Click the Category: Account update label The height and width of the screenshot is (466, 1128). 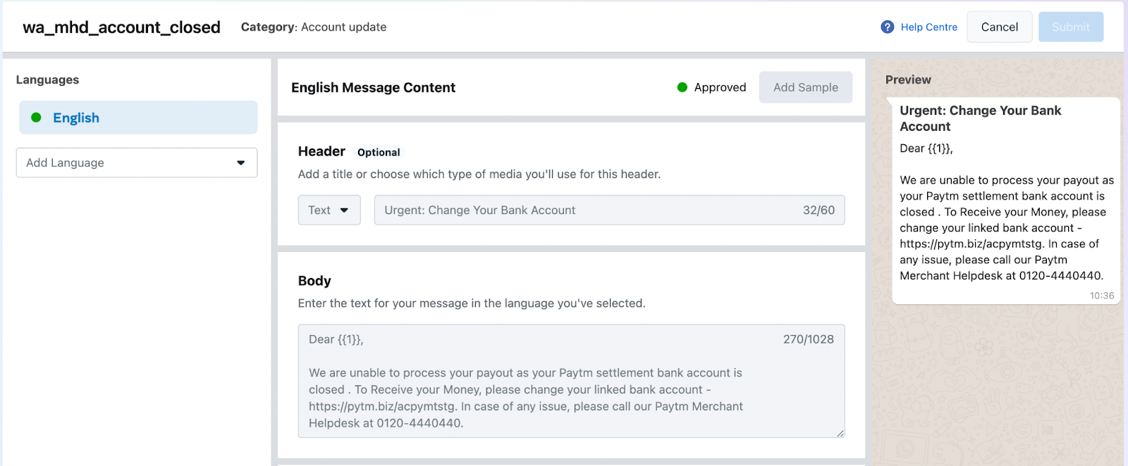click(314, 27)
